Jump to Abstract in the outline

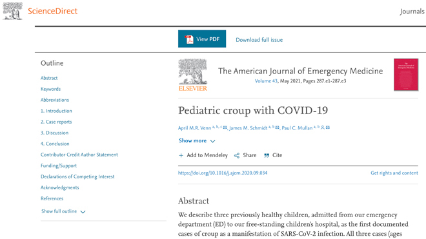[x=49, y=78]
